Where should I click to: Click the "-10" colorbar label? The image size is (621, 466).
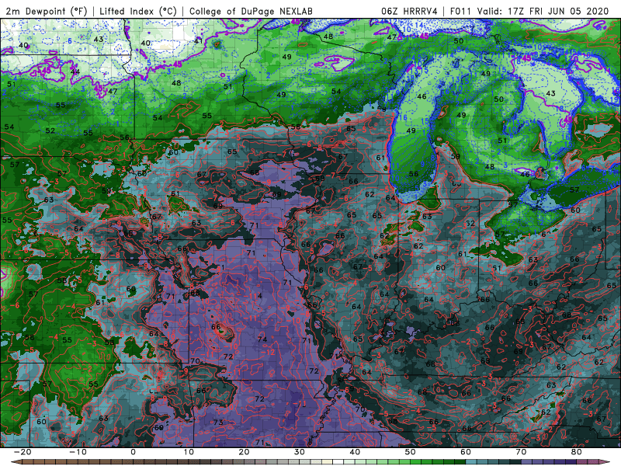(78, 452)
